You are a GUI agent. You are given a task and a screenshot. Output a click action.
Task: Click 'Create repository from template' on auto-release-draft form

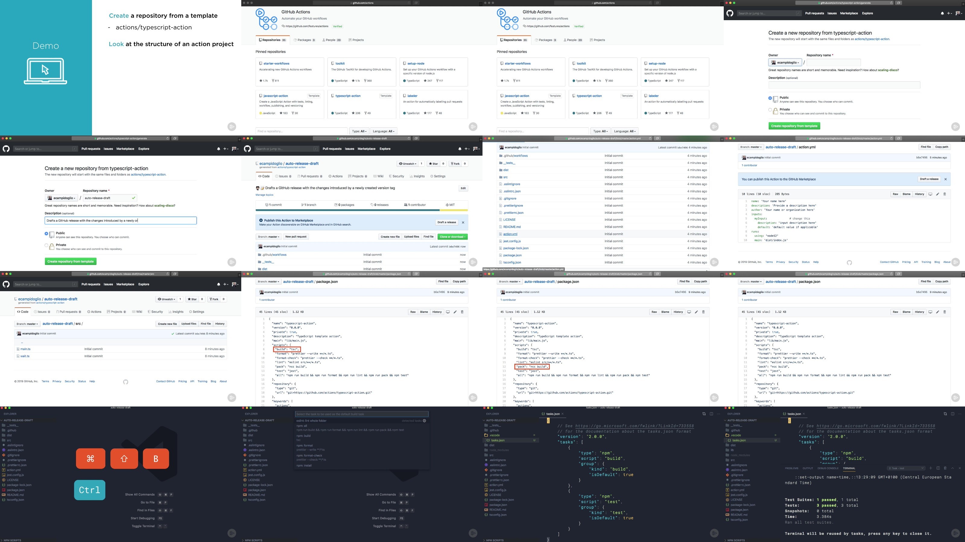(x=71, y=261)
